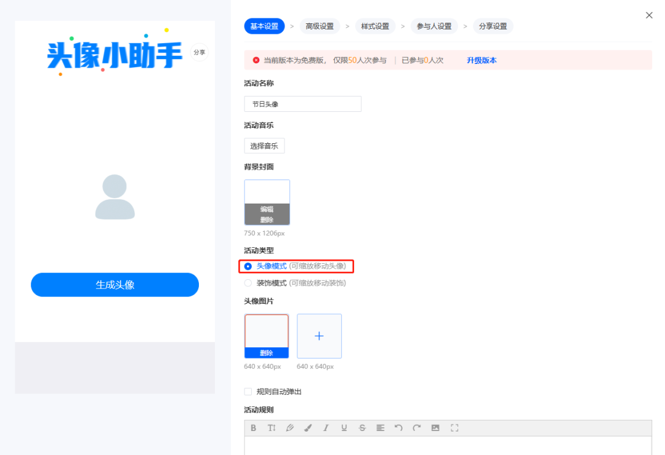Open the text alignment tool

[381, 428]
